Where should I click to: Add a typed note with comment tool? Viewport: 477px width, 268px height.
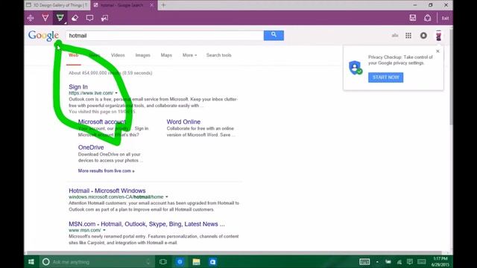(x=89, y=18)
